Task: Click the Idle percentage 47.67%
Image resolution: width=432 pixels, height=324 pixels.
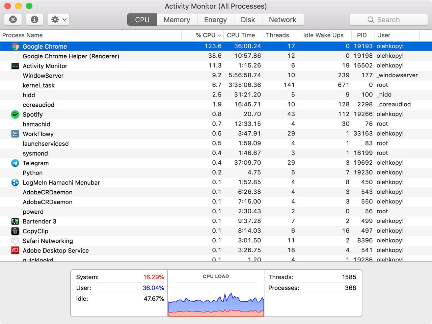Action: pyautogui.click(x=154, y=299)
